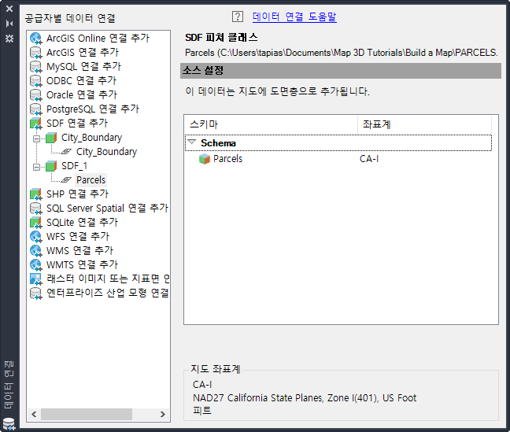Select the SDF_1 connection node
The image size is (510, 432).
point(75,166)
